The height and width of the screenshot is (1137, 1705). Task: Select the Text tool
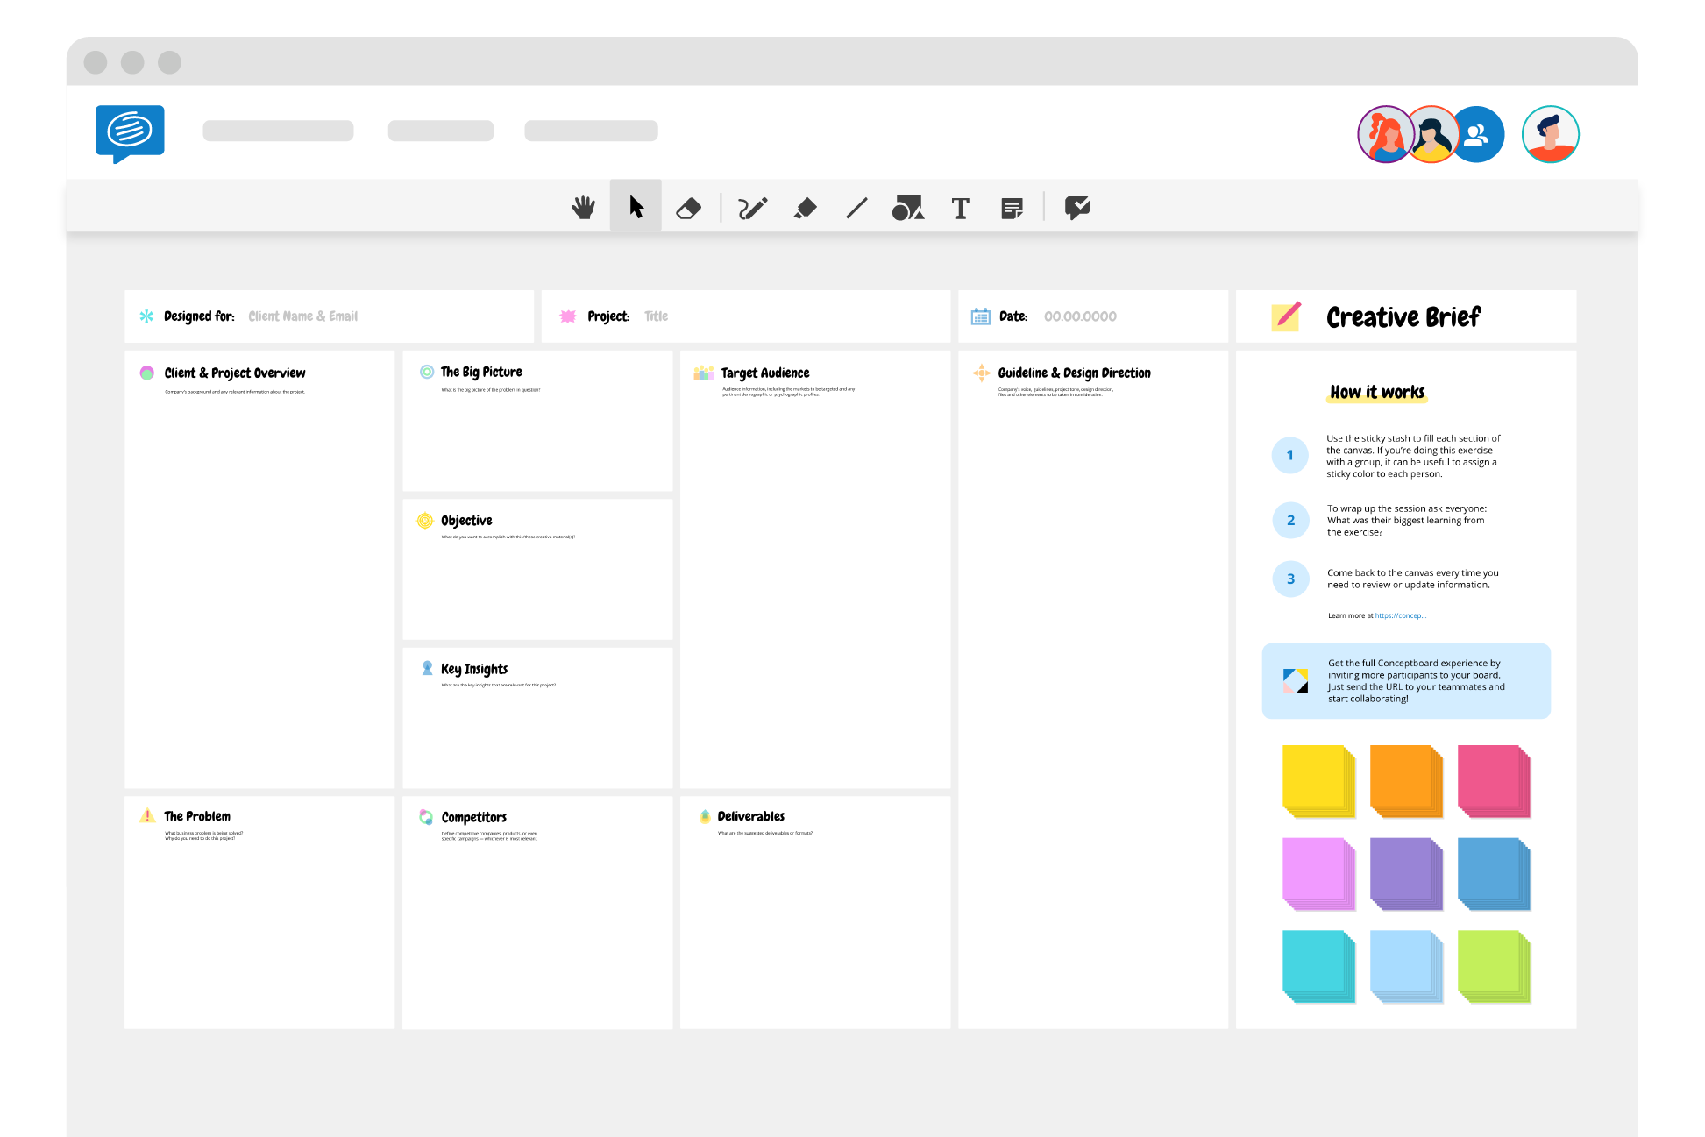click(962, 207)
